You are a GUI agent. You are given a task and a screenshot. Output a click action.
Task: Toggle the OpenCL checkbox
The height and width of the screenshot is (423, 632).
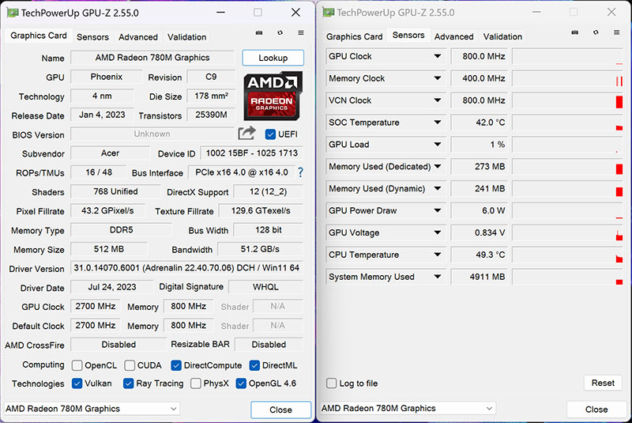77,365
